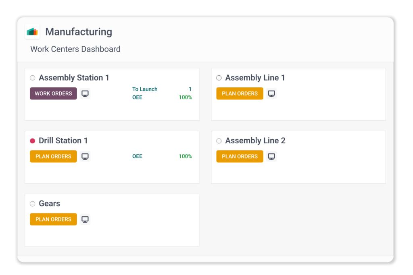Screen dimensions: 413x275
Task: Open the Manufacturing app title
Action: 79,32
